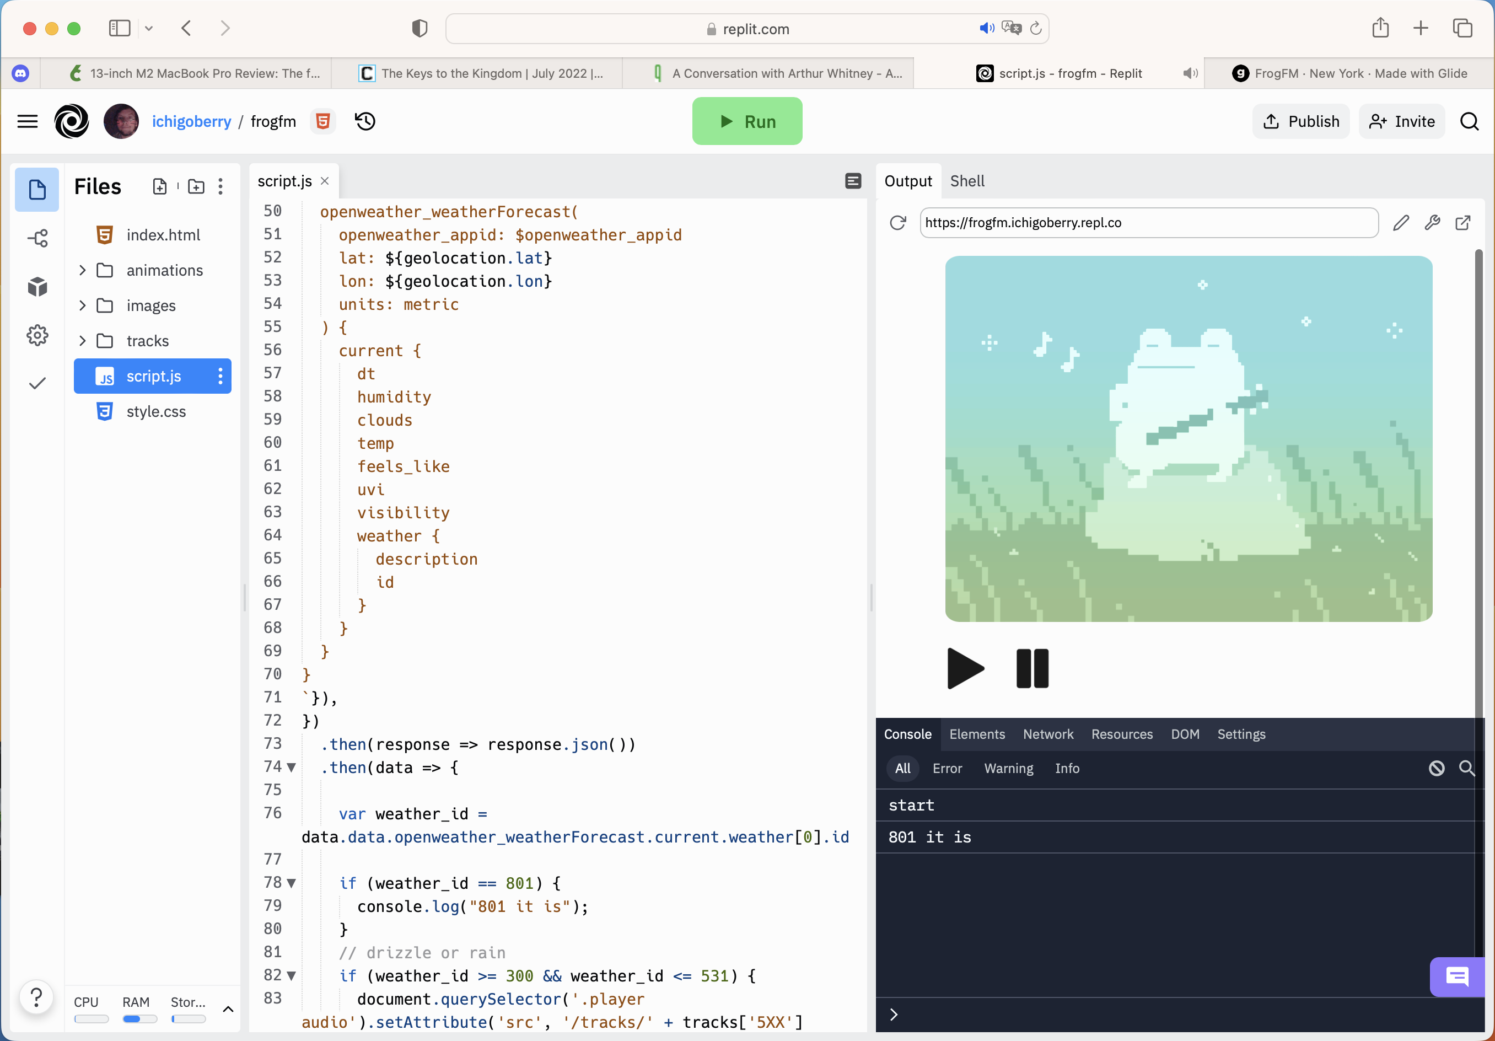Open the Packages cube icon in sidebar
Image resolution: width=1495 pixels, height=1041 pixels.
[37, 287]
